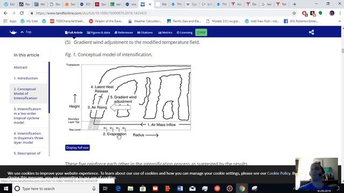Switch to the Wikipedia Cyc tab
This screenshot has height=193, width=344.
(191, 4)
